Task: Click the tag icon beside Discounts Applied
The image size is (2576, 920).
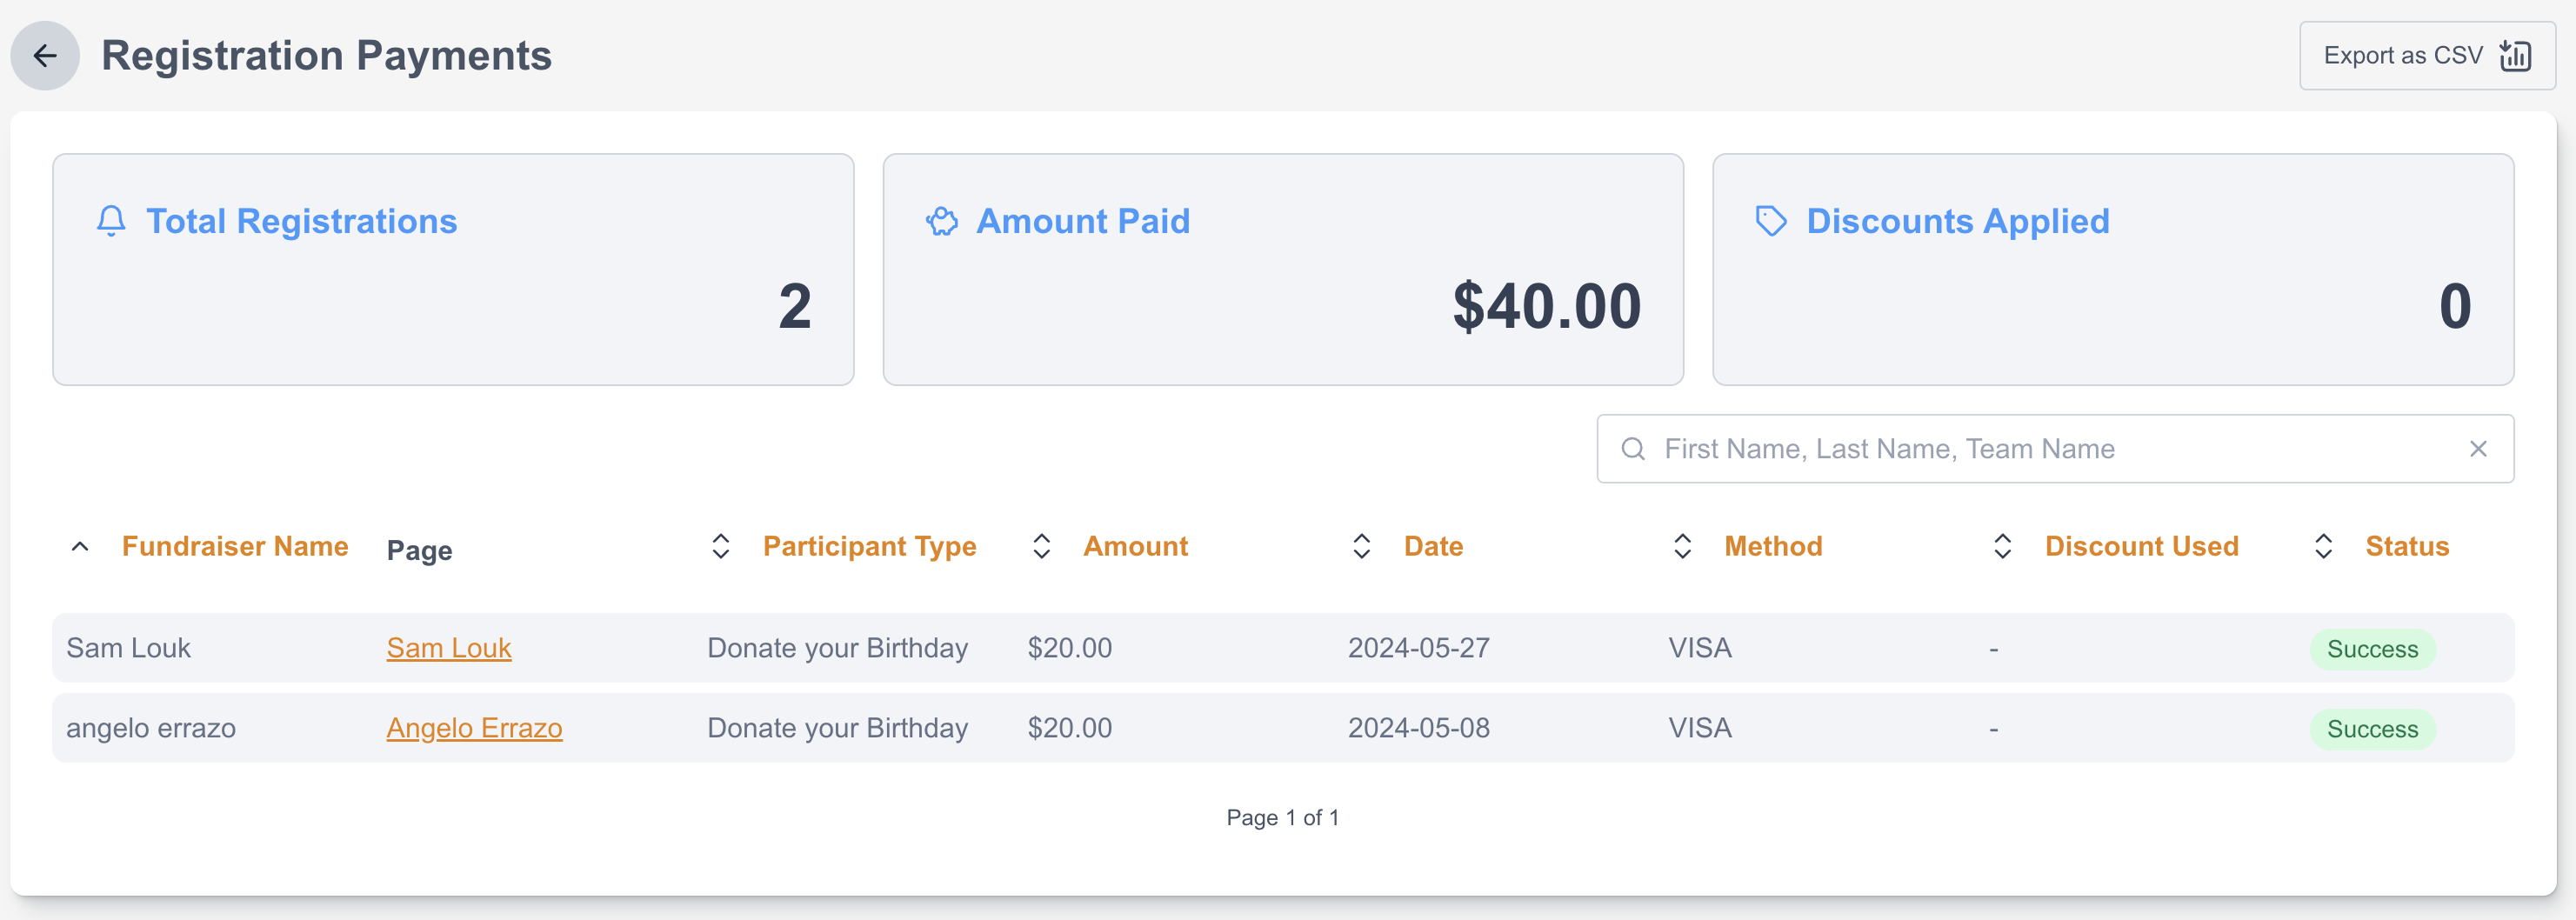Action: [1770, 221]
